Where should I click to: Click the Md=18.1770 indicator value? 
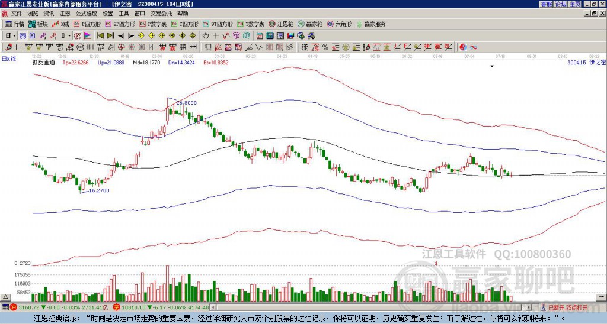tap(146, 62)
